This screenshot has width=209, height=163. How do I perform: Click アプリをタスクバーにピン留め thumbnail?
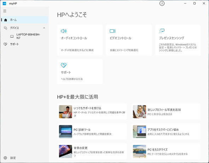140,131
